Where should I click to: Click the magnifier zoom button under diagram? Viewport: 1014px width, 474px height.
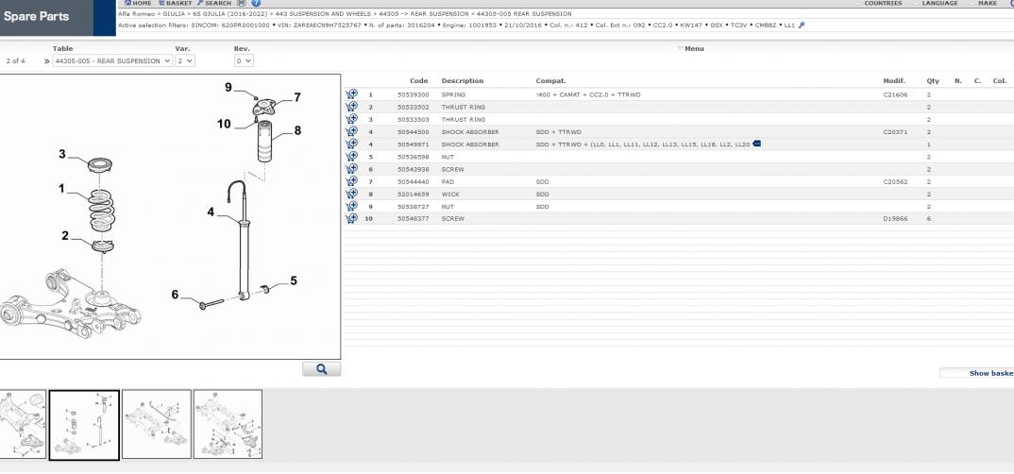click(321, 369)
